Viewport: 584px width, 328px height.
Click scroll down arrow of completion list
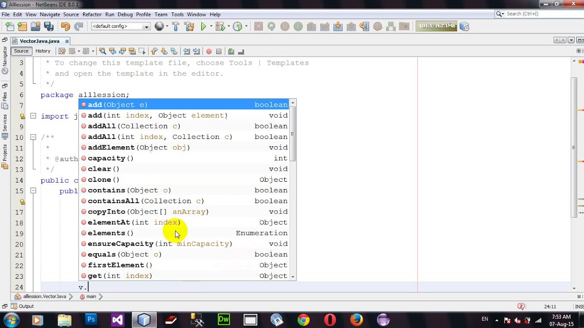click(292, 277)
